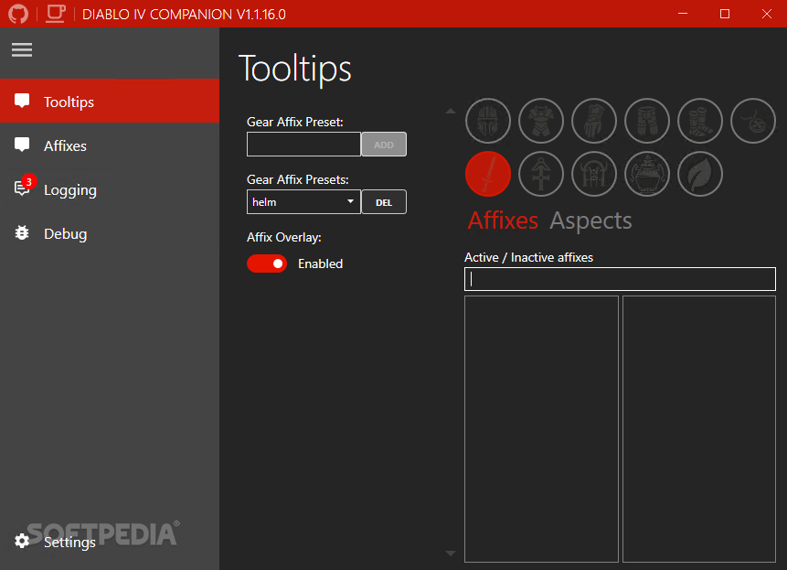Click the DEL preset button
The height and width of the screenshot is (570, 787).
pyautogui.click(x=384, y=202)
